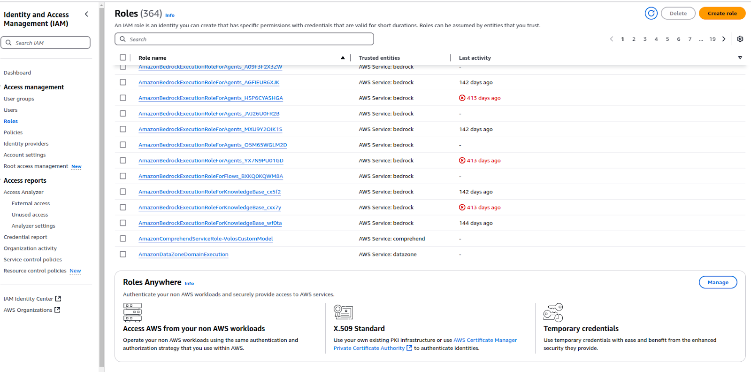751x372 pixels.
Task: Click the Private Certificate Authority external icon
Action: (x=409, y=348)
